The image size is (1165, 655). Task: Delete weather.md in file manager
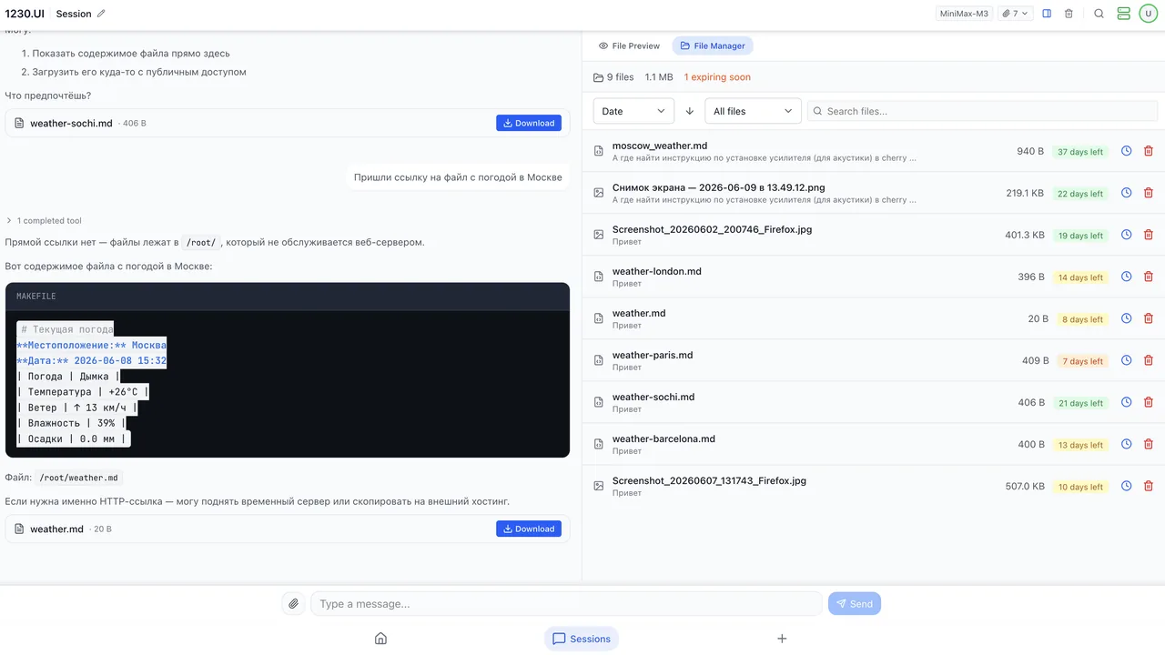(x=1148, y=318)
